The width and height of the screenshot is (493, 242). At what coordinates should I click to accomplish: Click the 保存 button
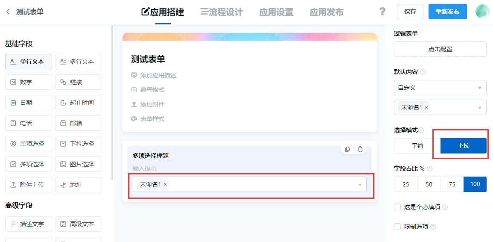pos(410,12)
